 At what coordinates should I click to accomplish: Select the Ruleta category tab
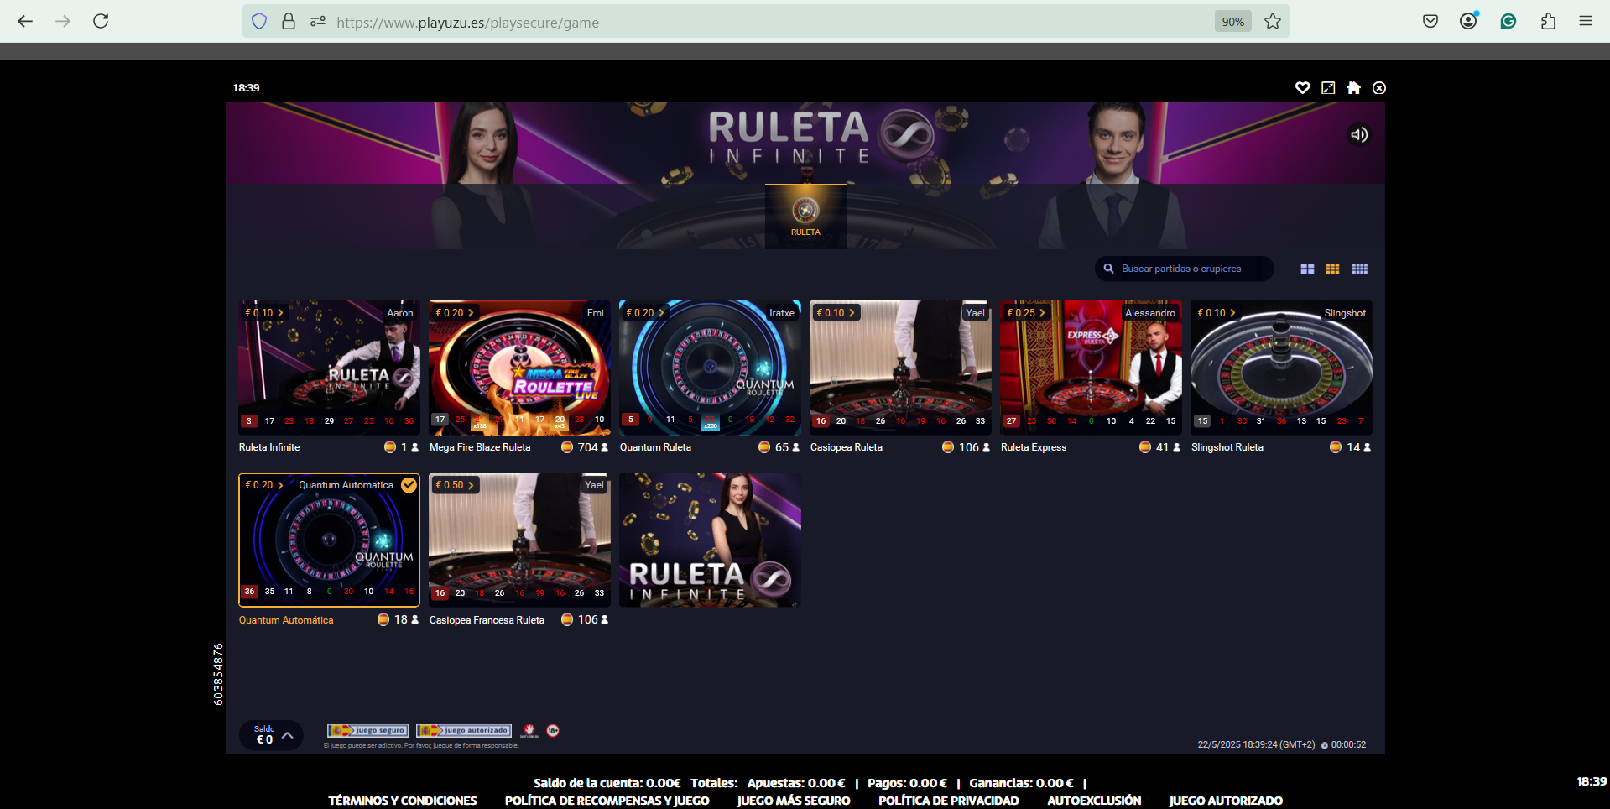pos(805,217)
